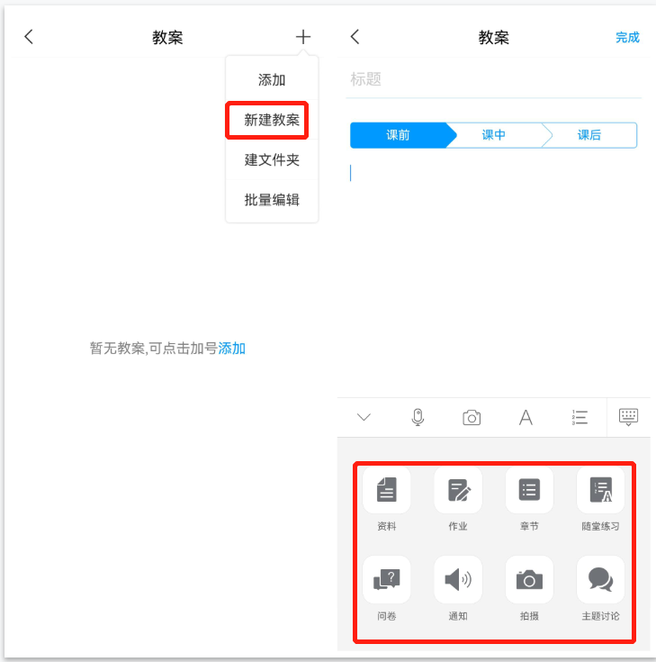The height and width of the screenshot is (662, 656).
Task: Focus the 标题 title input field
Action: 494,79
